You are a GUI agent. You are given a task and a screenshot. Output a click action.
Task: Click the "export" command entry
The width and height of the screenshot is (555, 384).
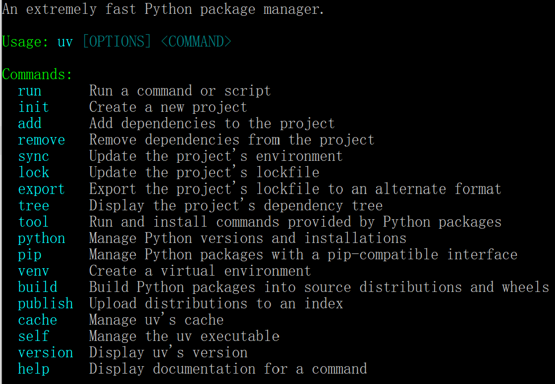42,189
